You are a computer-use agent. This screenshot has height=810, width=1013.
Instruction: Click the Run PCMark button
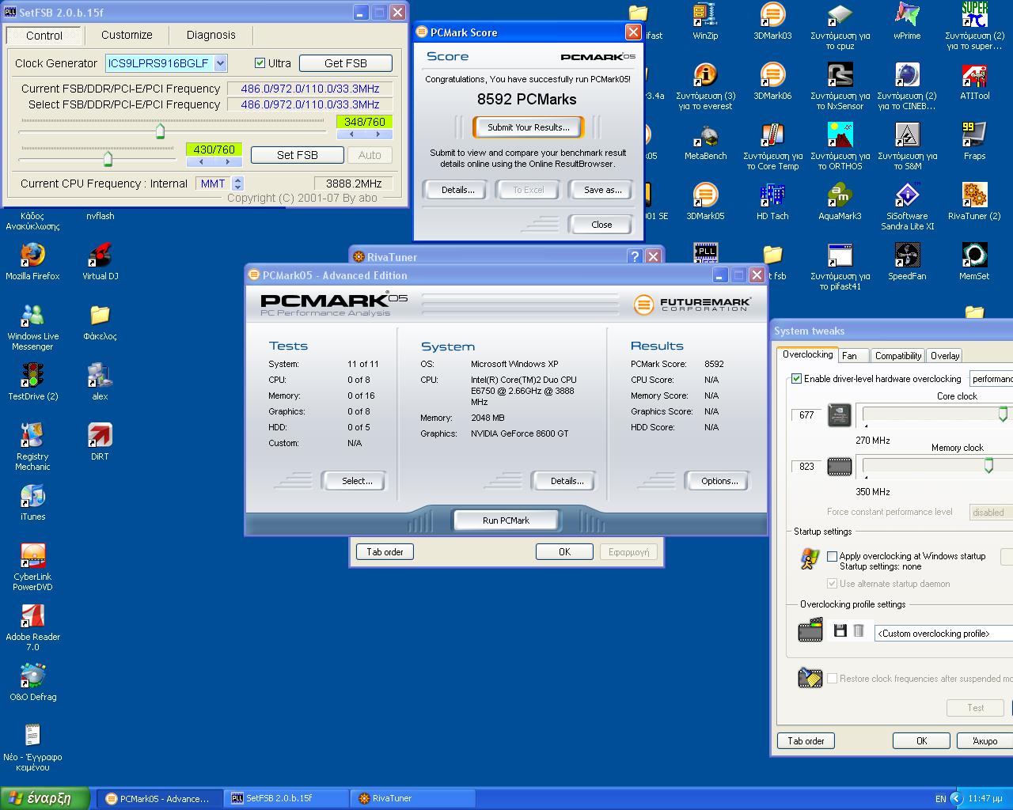pyautogui.click(x=506, y=520)
